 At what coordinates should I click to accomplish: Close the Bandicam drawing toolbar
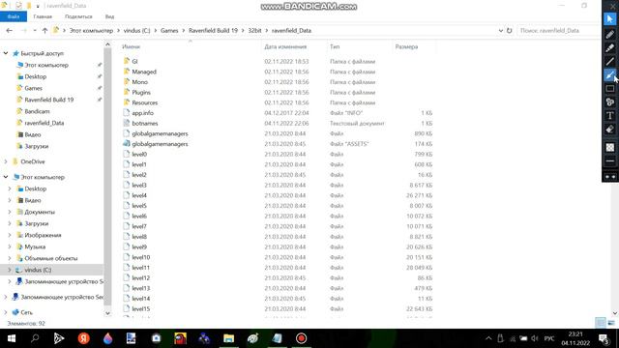click(612, 6)
